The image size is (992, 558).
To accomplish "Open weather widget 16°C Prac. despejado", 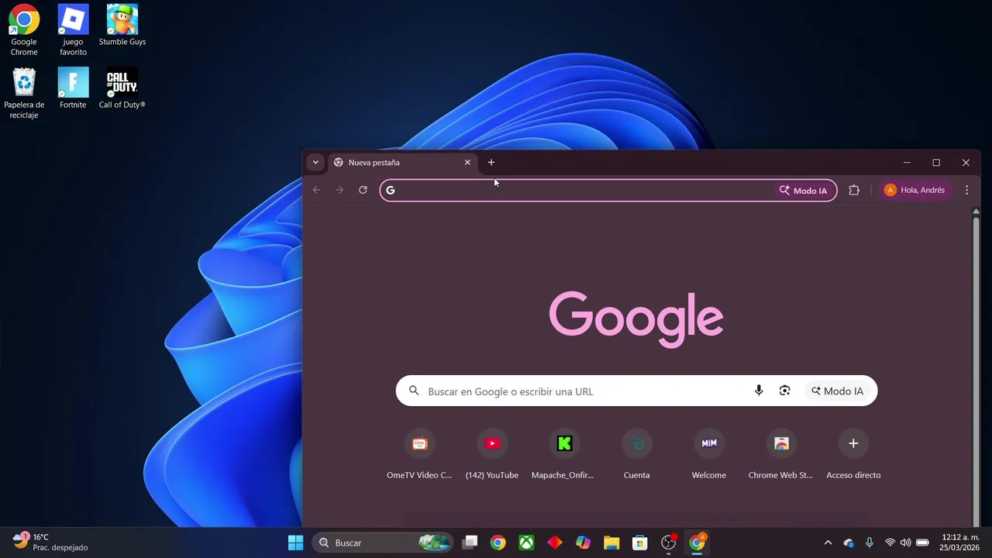I will pos(50,542).
